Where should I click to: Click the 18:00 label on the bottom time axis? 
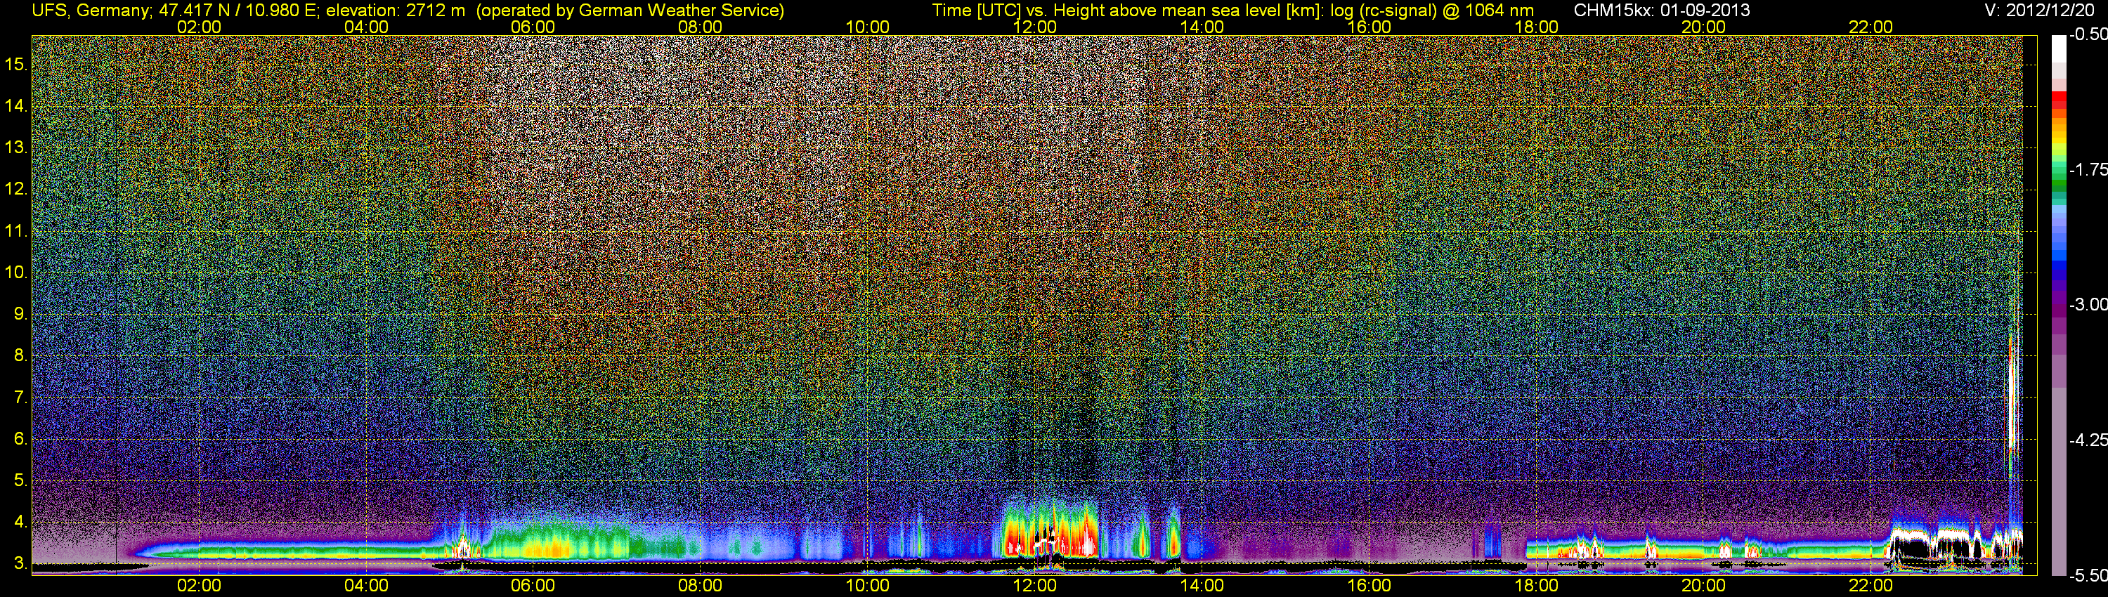[1536, 586]
